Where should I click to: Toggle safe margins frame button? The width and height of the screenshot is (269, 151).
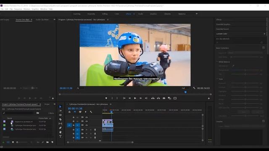(175, 98)
